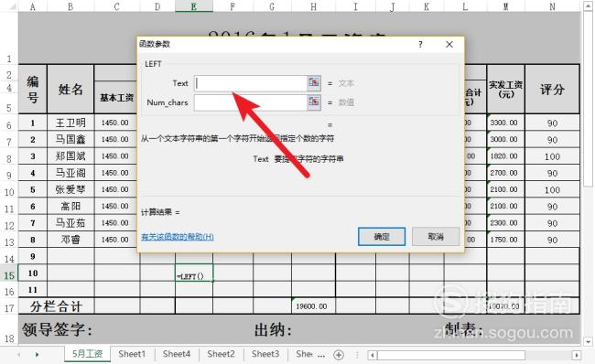The width and height of the screenshot is (595, 364).
Task: Click the 出纳 label cell
Action: [x=273, y=329]
